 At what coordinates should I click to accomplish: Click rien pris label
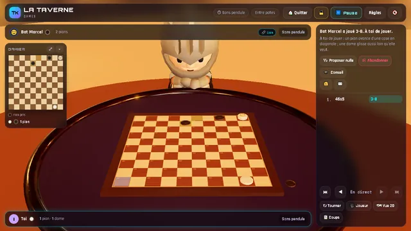click(19, 115)
